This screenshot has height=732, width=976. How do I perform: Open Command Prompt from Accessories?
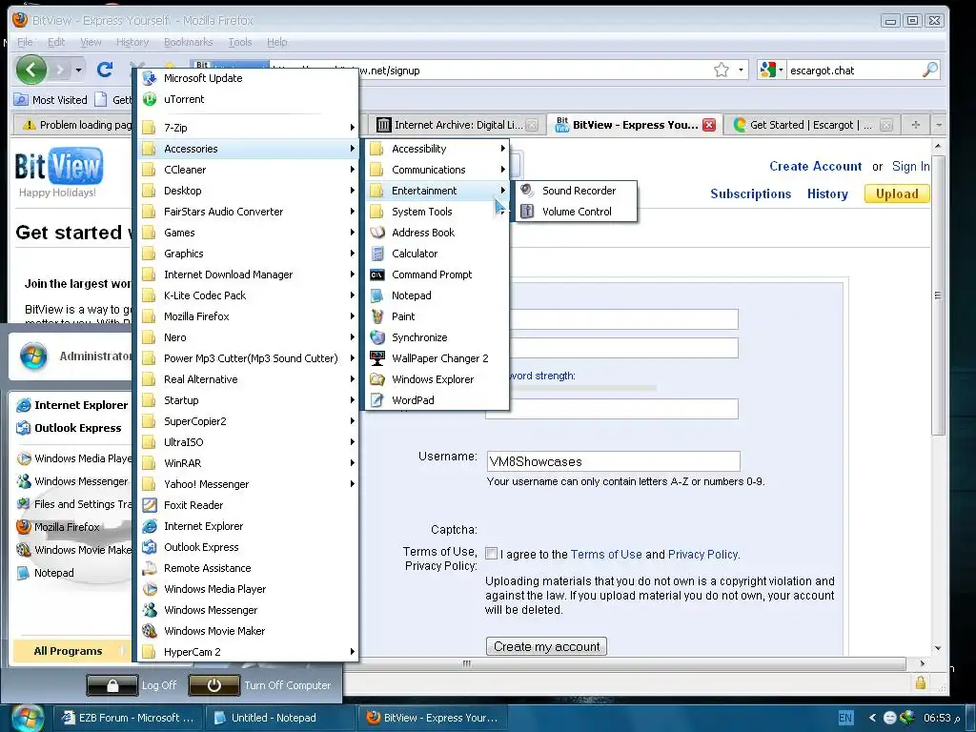coord(437,274)
